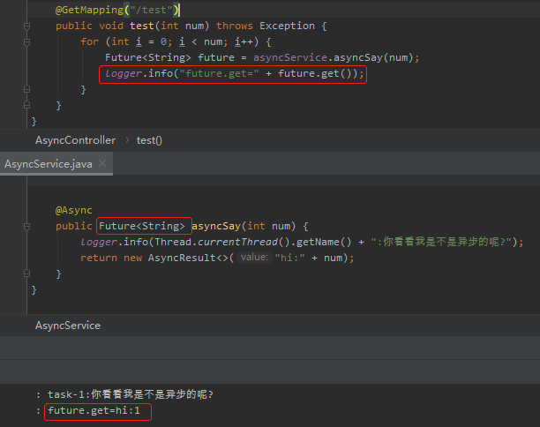
Task: Click the fold end marker of the for loop
Action: coord(26,89)
